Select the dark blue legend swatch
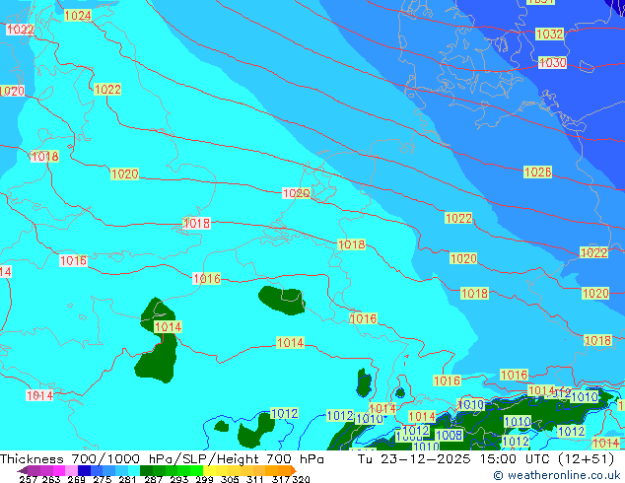Image resolution: width=625 pixels, height=483 pixels. point(84,470)
